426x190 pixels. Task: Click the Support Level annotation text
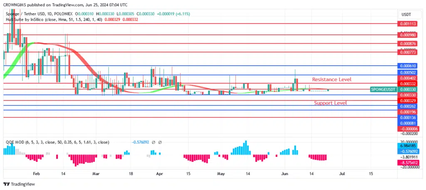click(330, 103)
